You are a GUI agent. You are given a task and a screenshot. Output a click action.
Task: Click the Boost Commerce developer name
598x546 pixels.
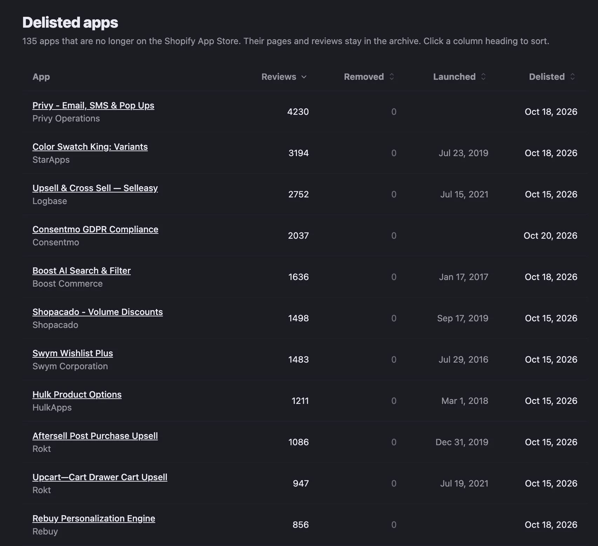pos(67,284)
